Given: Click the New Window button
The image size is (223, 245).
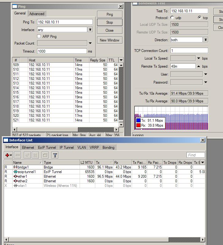Looking at the screenshot, I should pos(110,40).
